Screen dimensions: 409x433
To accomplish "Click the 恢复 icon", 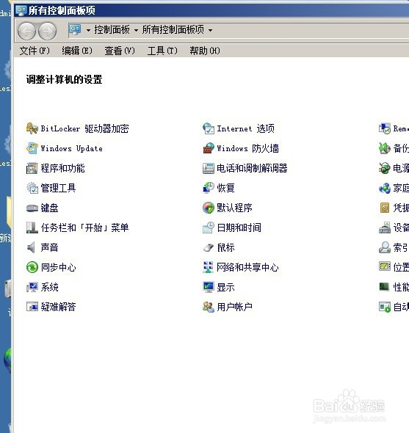I will (208, 188).
